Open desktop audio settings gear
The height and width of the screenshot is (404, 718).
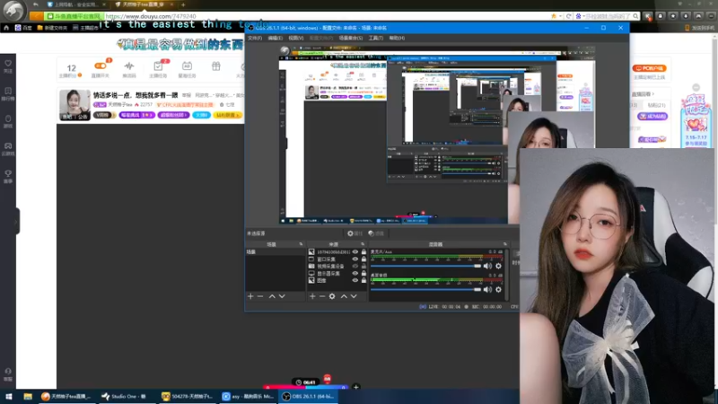tap(499, 289)
